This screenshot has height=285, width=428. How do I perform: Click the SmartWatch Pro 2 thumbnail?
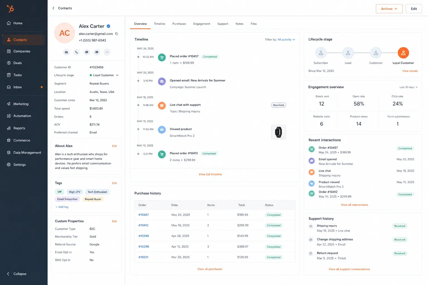coord(278,132)
